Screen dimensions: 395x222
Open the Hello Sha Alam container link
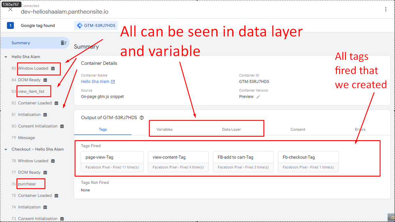[x=95, y=82]
